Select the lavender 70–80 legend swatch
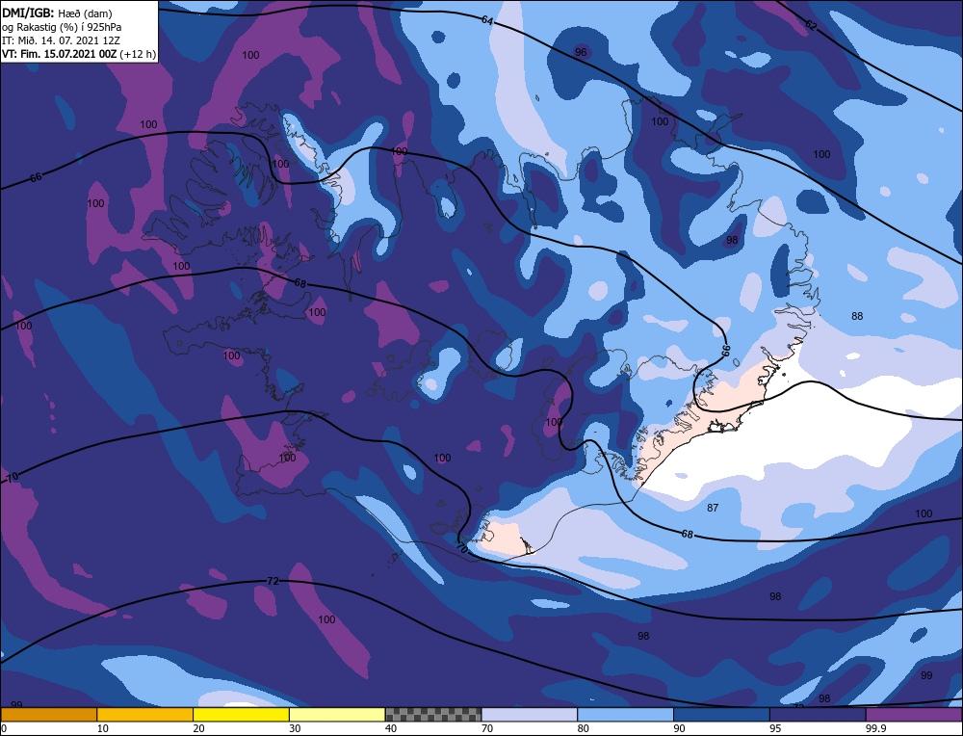963x736 pixels. pyautogui.click(x=530, y=714)
